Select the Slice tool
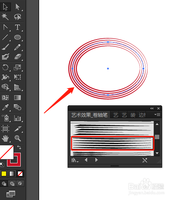176x200 pixels. point(18,129)
